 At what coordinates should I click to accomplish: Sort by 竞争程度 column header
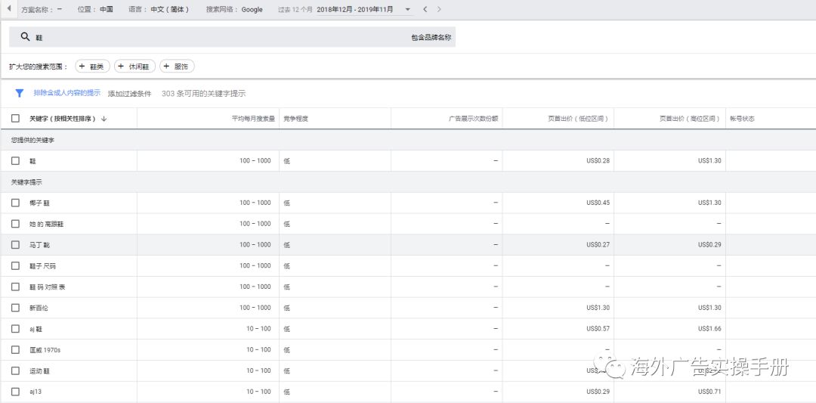(296, 119)
